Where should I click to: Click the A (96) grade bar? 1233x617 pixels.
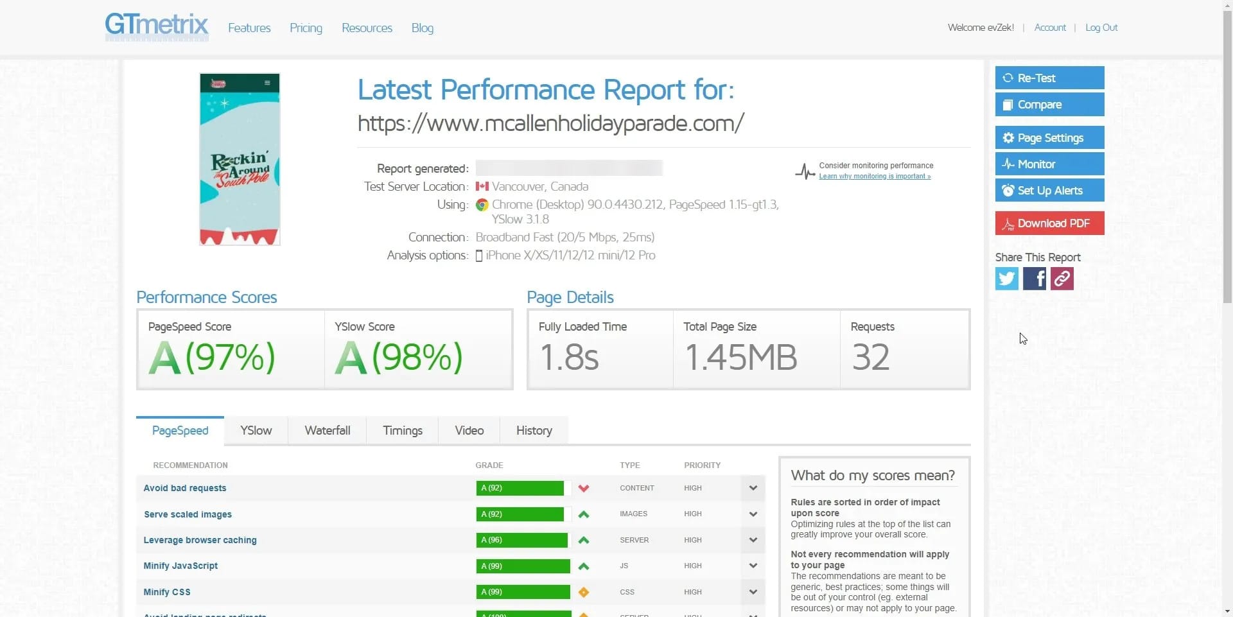pyautogui.click(x=521, y=540)
